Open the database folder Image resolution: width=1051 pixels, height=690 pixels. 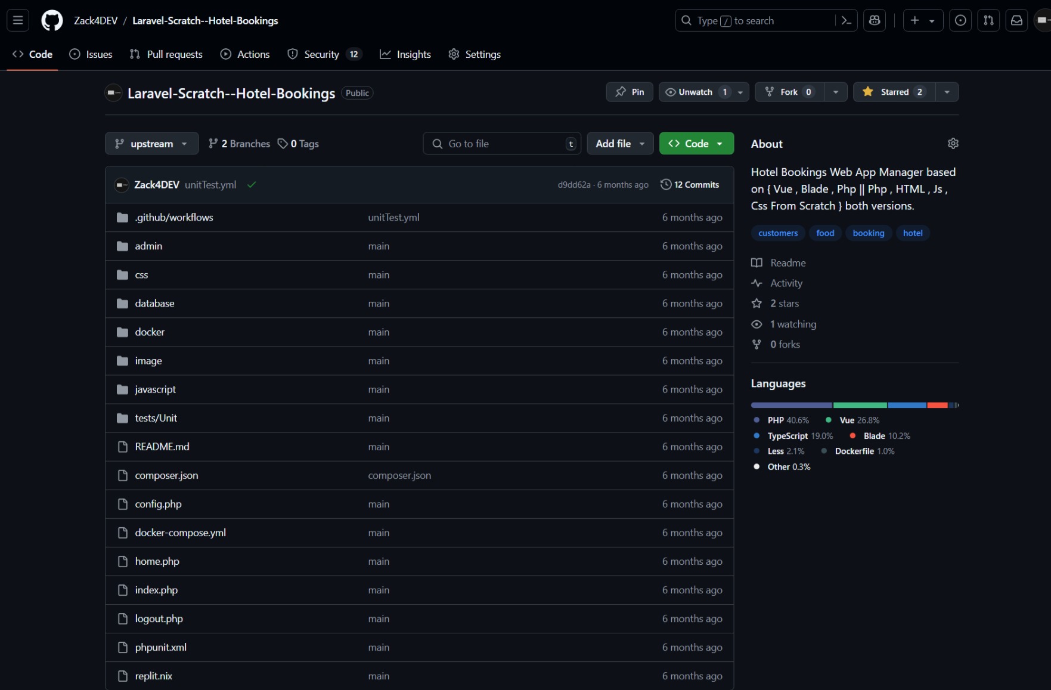155,304
